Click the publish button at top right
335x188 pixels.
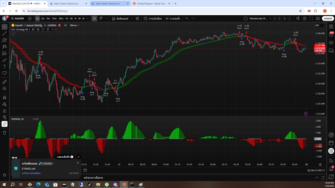point(328,18)
